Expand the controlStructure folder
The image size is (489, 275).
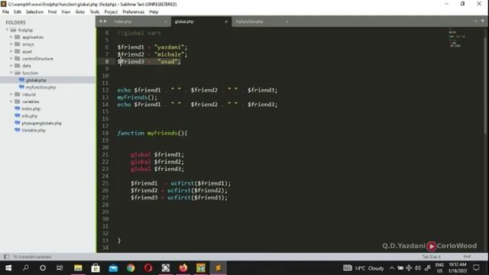[x=11, y=59]
